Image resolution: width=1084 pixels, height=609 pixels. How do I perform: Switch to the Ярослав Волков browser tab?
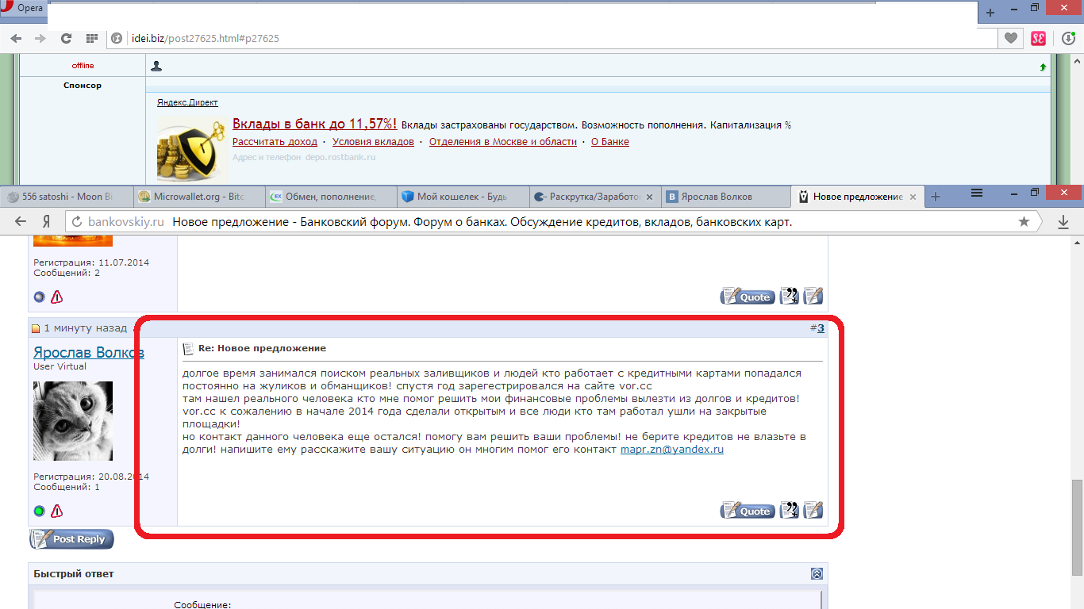pos(725,197)
